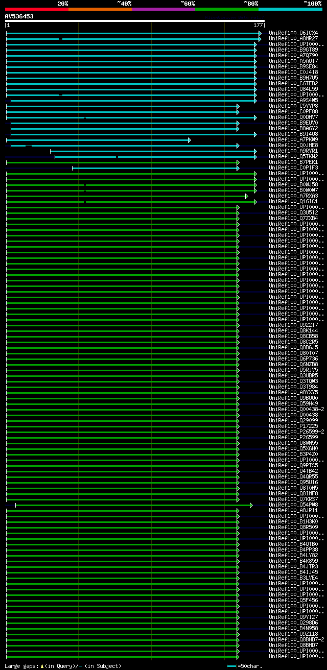Open hit UniRef100_Q5XGH0
Viewport: 327px width, 670px height.
point(293,448)
